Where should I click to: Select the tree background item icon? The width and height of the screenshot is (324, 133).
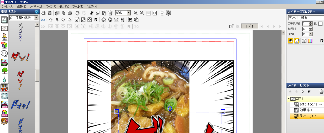point(4,71)
